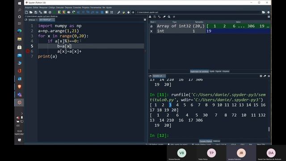Go back with the left arrow icon
This screenshot has width=286, height=161.
[x=129, y=12]
